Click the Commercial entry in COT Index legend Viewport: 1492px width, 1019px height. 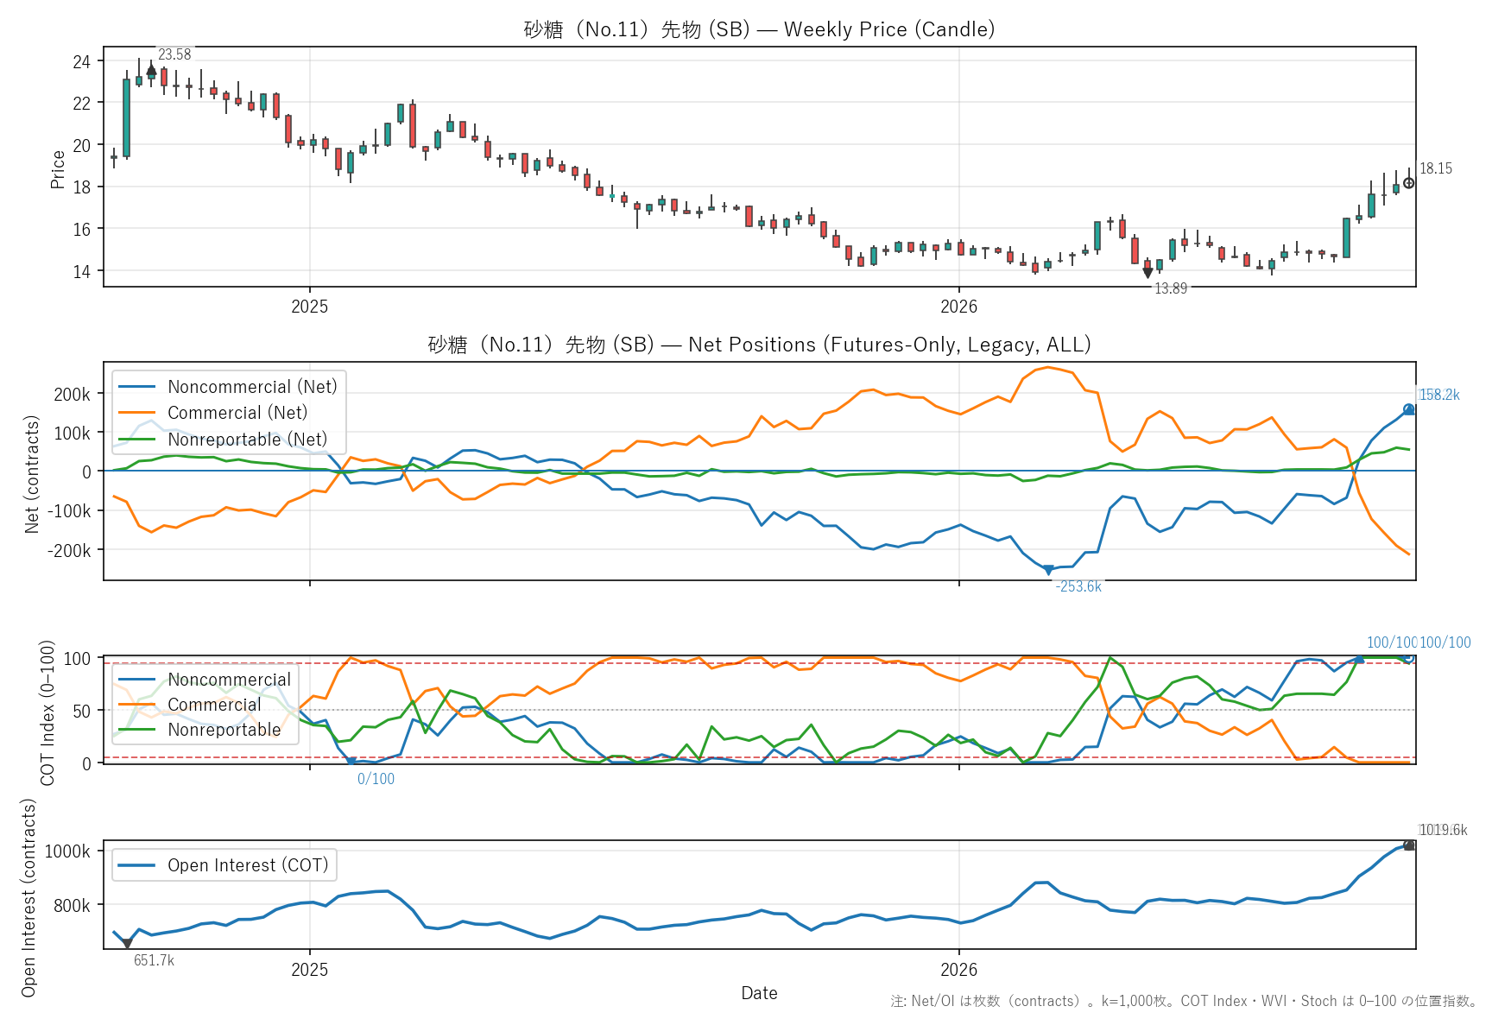(x=190, y=705)
